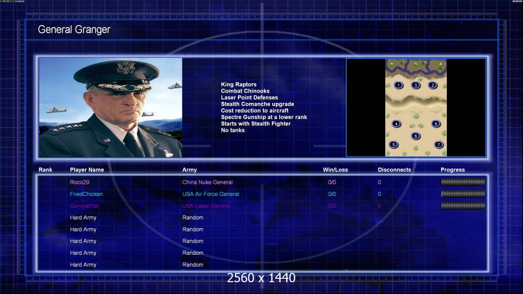Click the Army column header

click(x=189, y=170)
